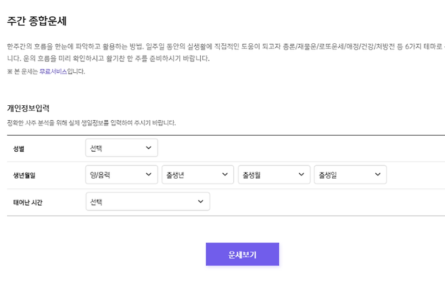
Task: Click the chevron arrow beside 양/음력
Action: pos(149,175)
